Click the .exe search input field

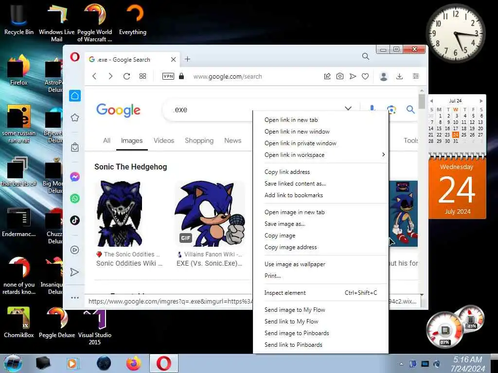click(x=254, y=110)
